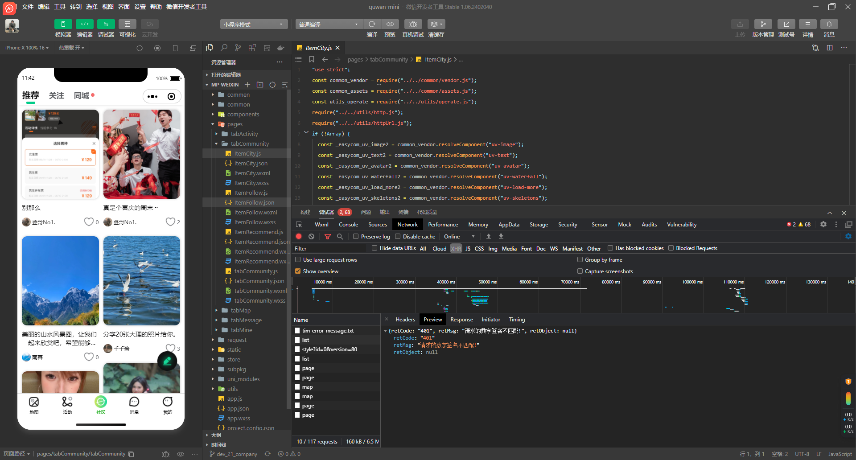
Task: Open Version Management icon
Action: coord(763,24)
